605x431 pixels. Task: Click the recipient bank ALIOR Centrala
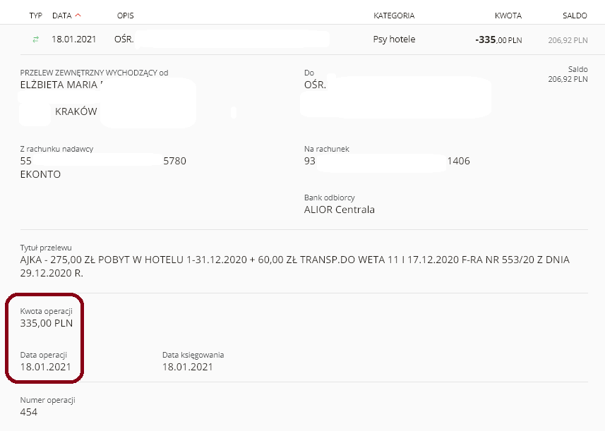pyautogui.click(x=339, y=210)
